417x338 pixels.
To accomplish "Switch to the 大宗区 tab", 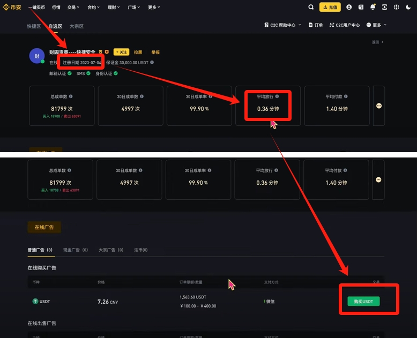I will click(77, 26).
